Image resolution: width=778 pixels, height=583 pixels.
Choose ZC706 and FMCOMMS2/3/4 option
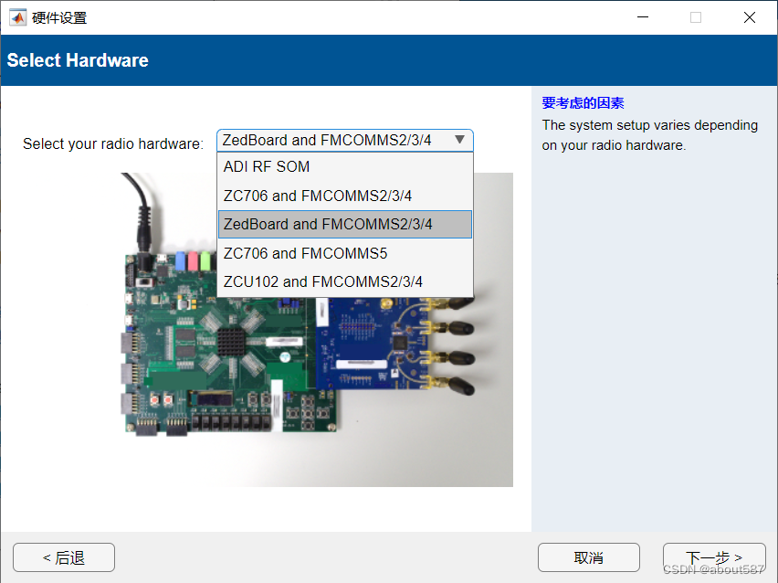345,196
